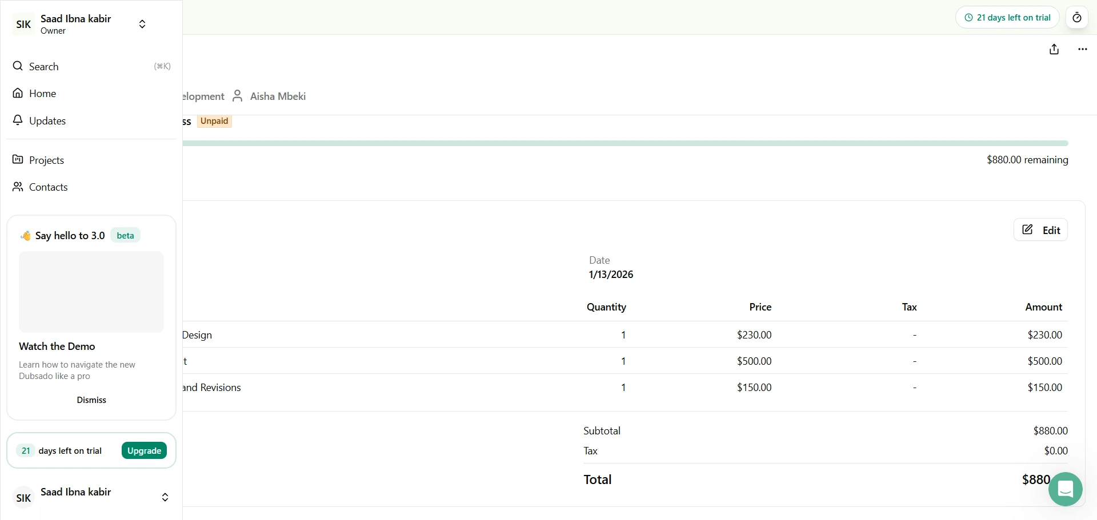The height and width of the screenshot is (520, 1097).
Task: Open Search from the sidebar
Action: (x=43, y=66)
